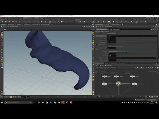
Task: Select the Grid shelf tool
Action: (x=16, y=22)
